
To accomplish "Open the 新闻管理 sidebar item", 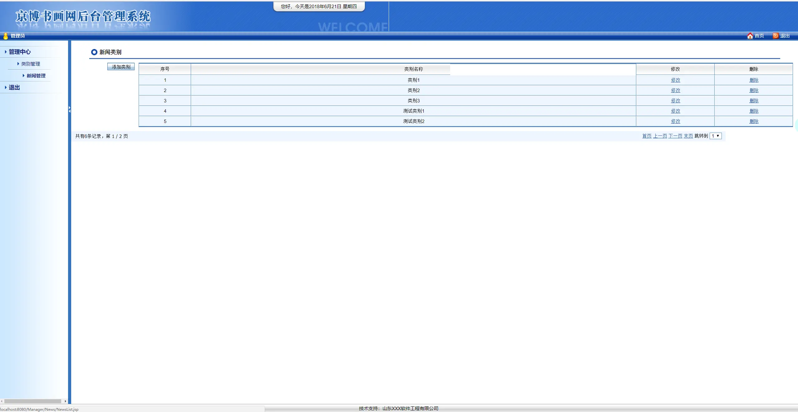I will (x=36, y=76).
